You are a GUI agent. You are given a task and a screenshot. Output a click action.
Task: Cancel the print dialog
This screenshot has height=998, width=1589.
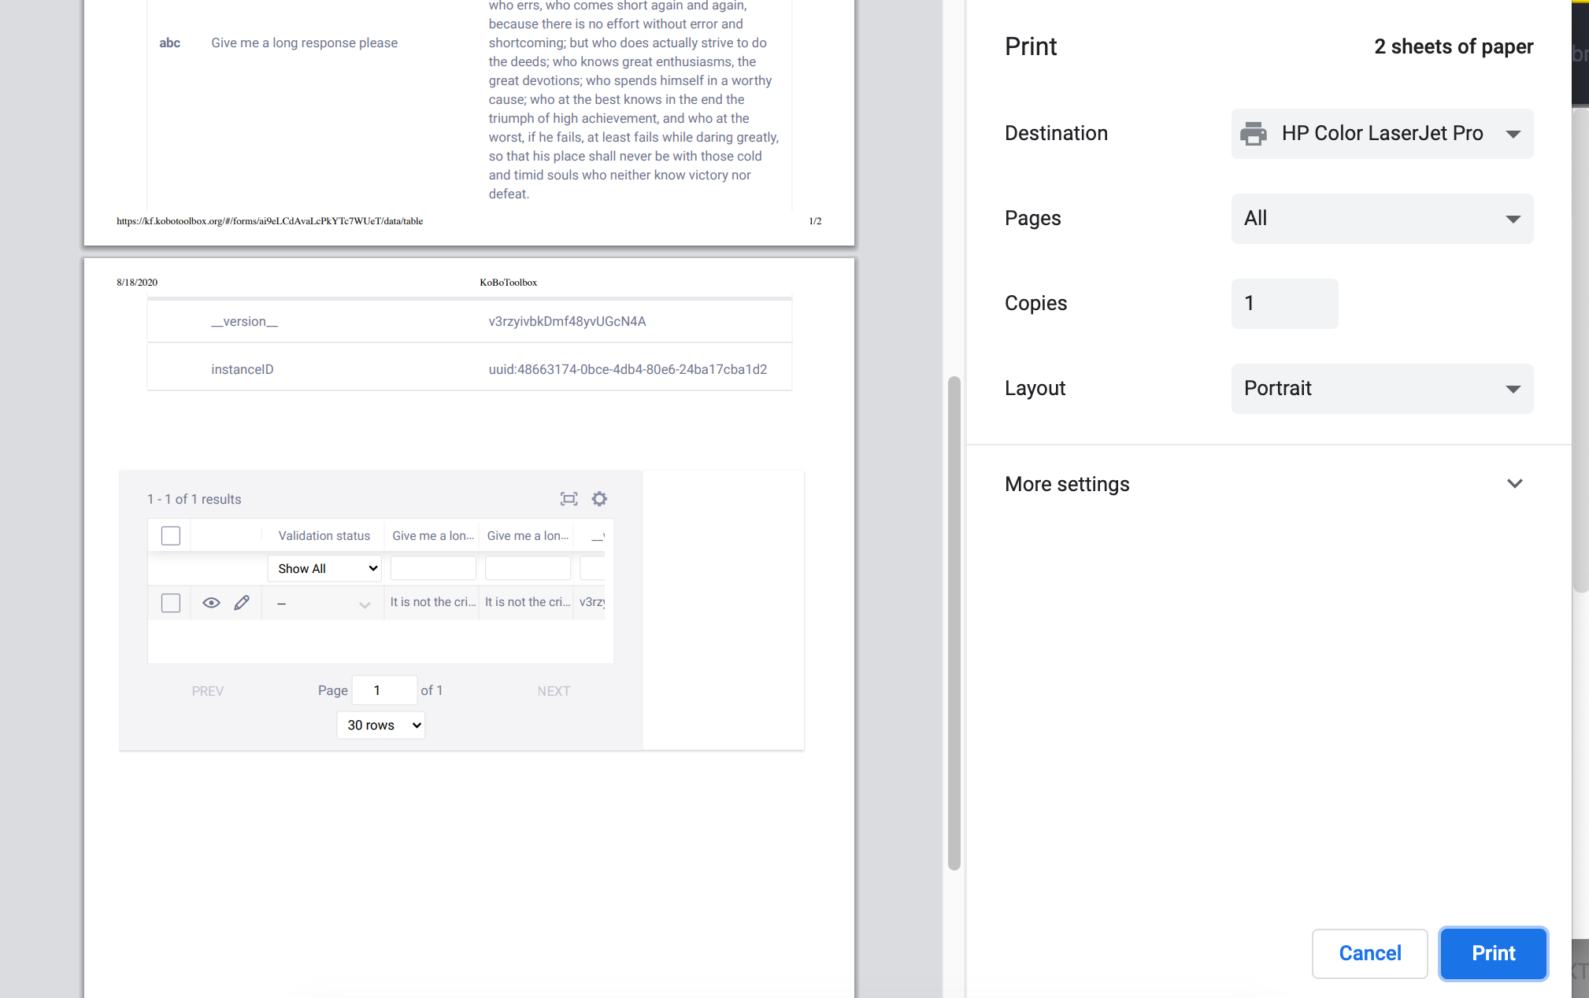pos(1369,953)
